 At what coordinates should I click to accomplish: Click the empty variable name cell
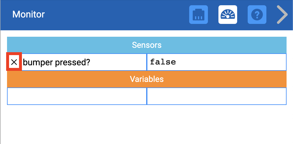pos(77,96)
